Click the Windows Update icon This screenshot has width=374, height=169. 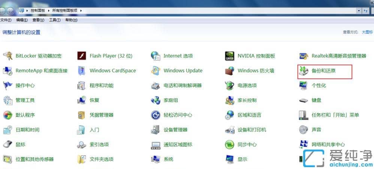pyautogui.click(x=156, y=71)
